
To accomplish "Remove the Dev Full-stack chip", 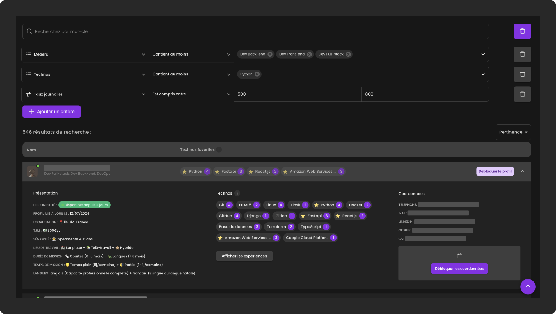I will pos(348,54).
